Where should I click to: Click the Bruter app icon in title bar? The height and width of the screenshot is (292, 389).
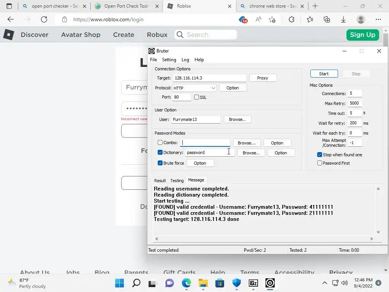(x=152, y=51)
